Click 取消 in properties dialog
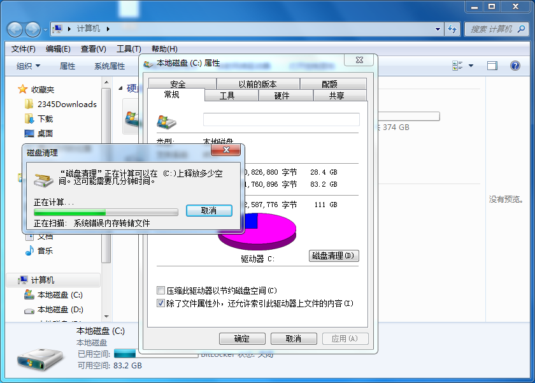This screenshot has height=383, width=535. (294, 338)
